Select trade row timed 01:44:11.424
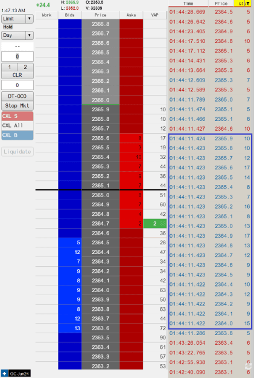The image size is (254, 378). point(210,138)
